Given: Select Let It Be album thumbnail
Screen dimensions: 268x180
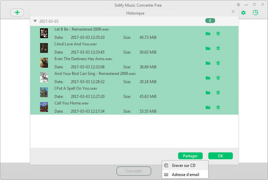Looking at the screenshot, I should (x=44, y=33).
